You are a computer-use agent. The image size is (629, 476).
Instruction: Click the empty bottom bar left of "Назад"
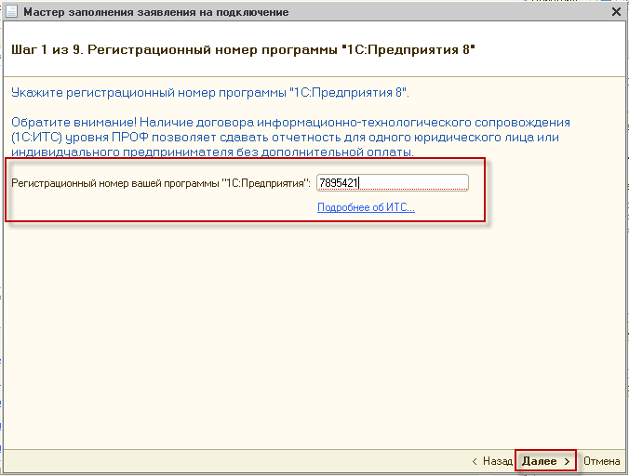coord(233,461)
